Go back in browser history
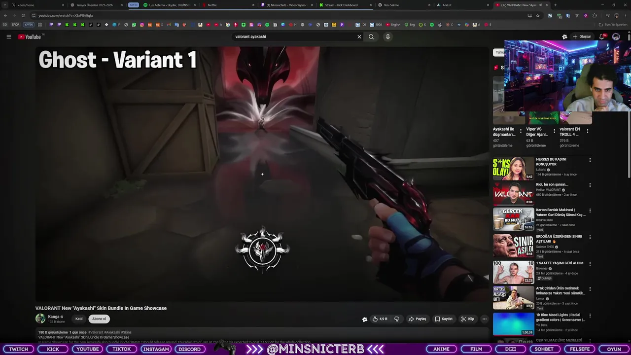 coord(5,15)
